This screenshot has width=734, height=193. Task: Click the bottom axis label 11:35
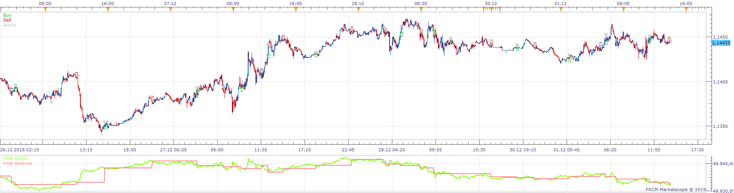click(261, 150)
